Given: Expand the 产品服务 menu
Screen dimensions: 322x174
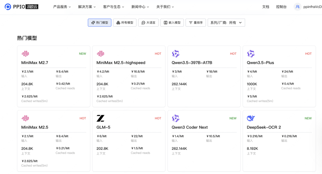Looking at the screenshot, I should click(62, 7).
